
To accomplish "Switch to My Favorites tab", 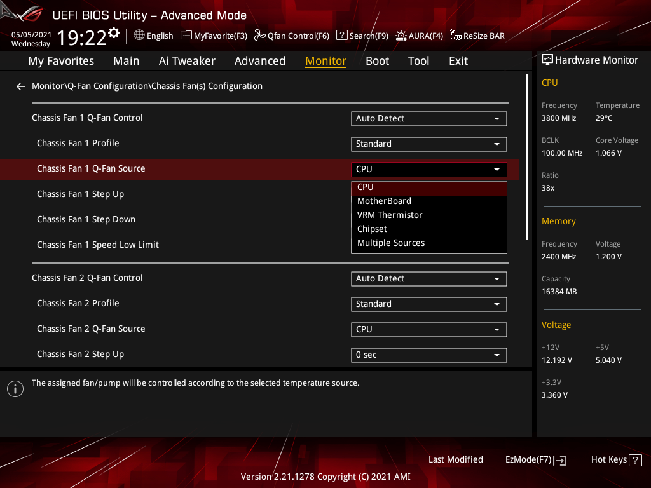I will pos(61,61).
